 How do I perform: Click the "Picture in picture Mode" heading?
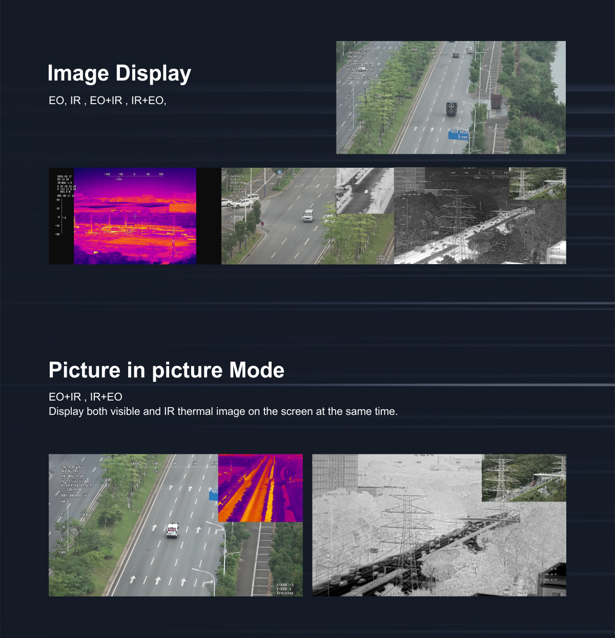166,370
